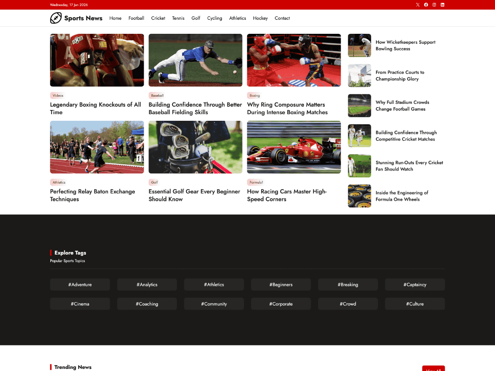Open 'How Wicketkeepers Support Bowling Success' sidebar link

coord(405,45)
